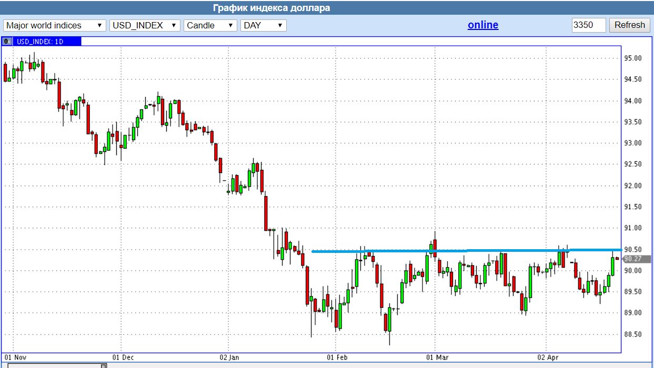Open the Candle chart type dropdown

point(210,25)
